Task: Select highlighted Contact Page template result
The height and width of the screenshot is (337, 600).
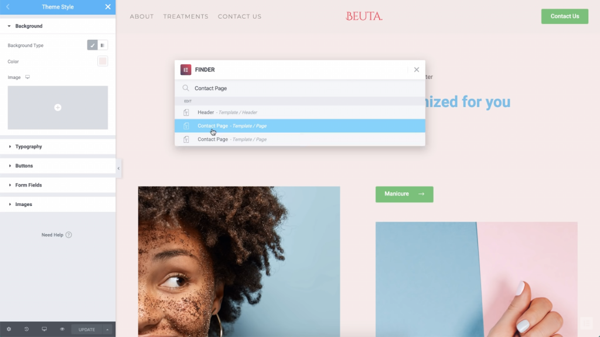Action: click(300, 126)
